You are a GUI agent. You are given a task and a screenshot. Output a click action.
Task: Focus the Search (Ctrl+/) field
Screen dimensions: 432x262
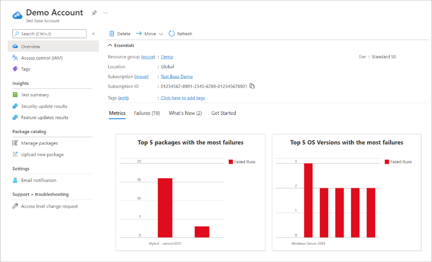50,34
